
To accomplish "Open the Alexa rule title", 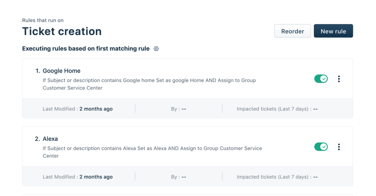I will [50, 139].
